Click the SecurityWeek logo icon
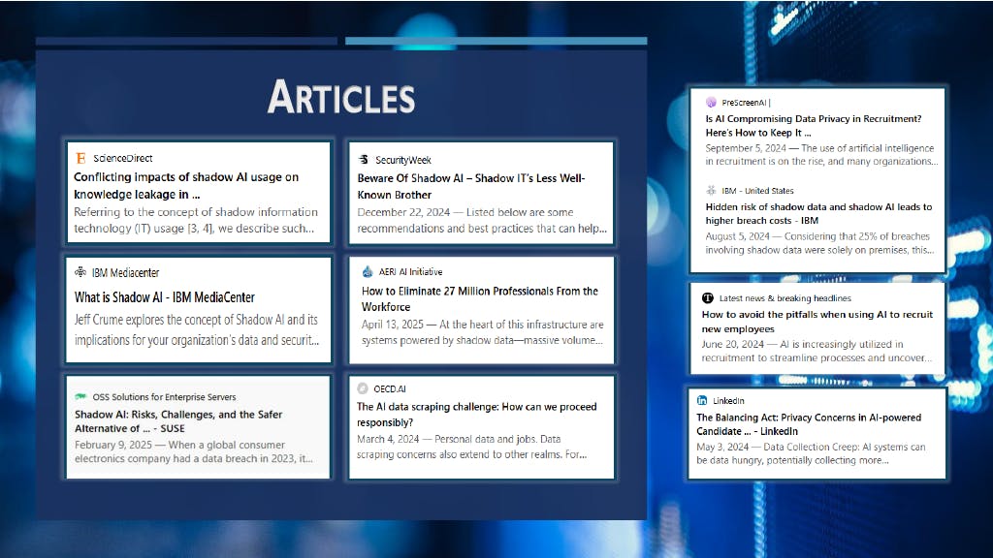This screenshot has height=558, width=993. tap(364, 160)
